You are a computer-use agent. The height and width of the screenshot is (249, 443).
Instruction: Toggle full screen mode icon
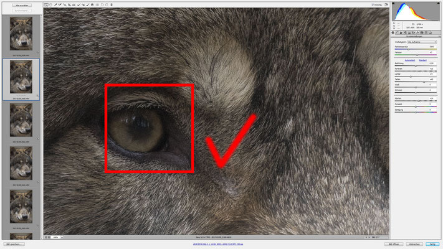[386, 4]
